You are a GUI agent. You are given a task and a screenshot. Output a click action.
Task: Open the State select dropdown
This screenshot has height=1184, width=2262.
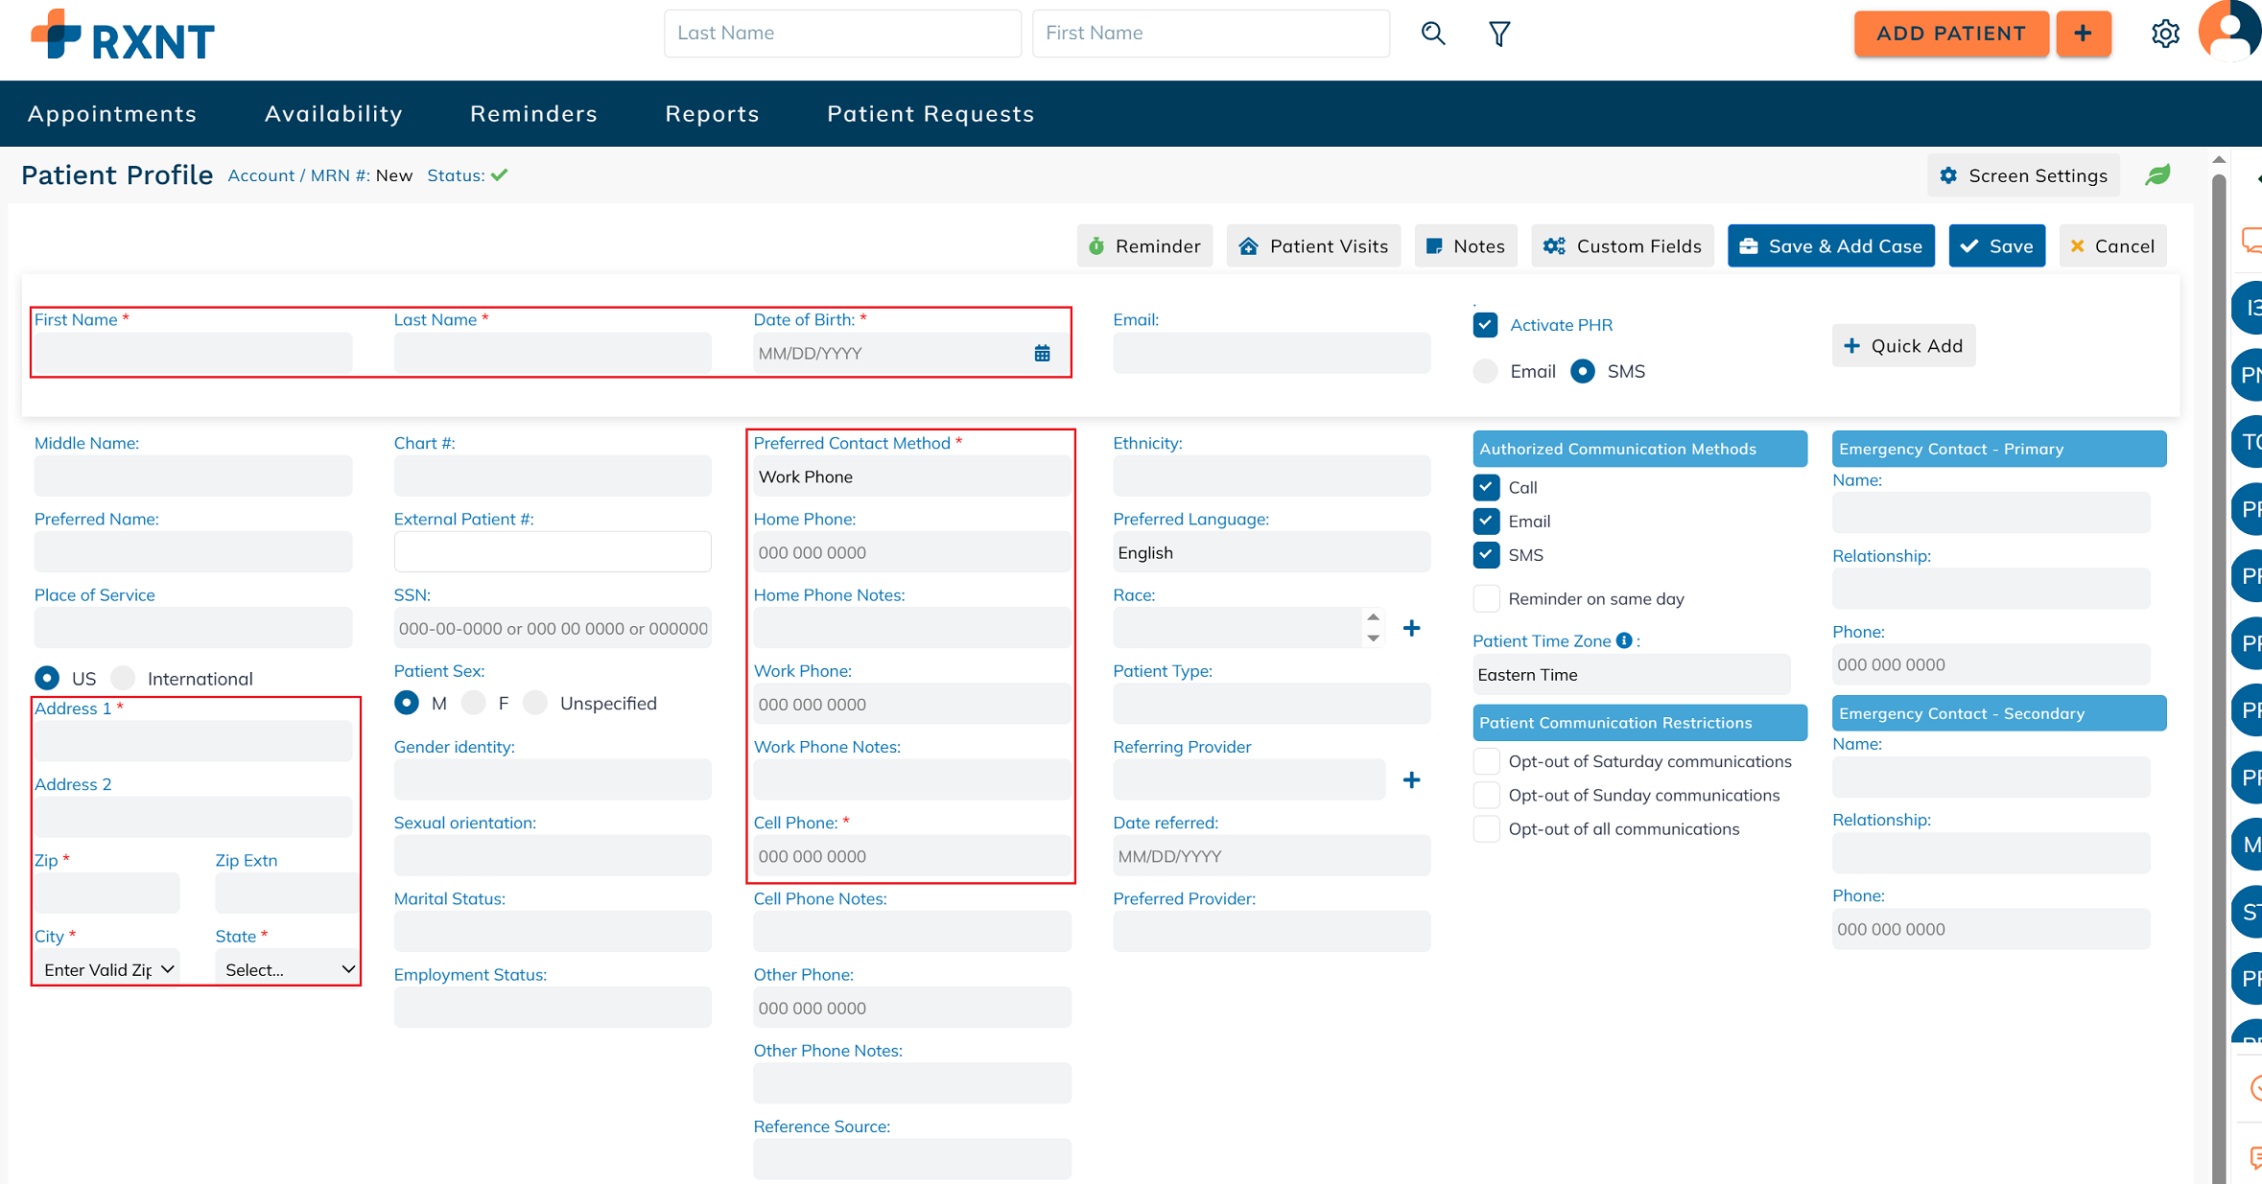click(x=288, y=969)
